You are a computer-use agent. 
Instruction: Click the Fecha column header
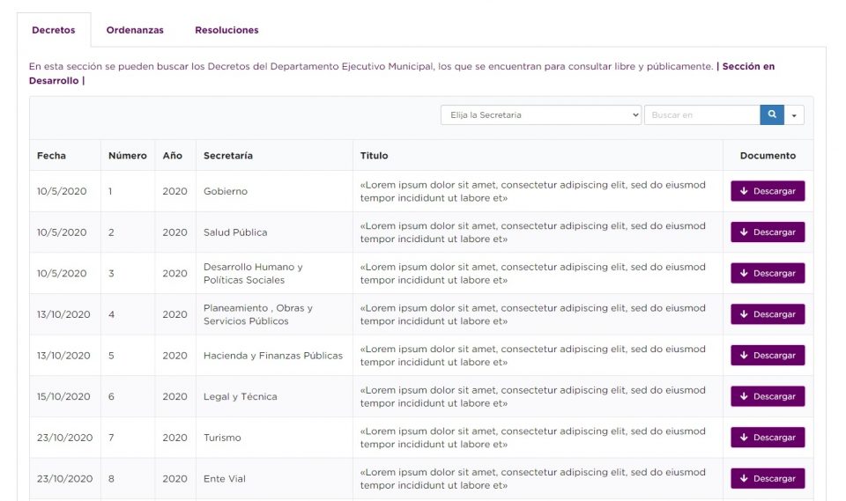(51, 156)
